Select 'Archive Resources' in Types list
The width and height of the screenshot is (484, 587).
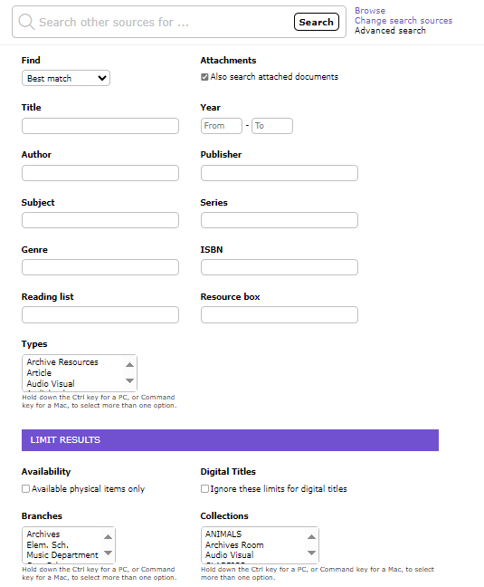[x=62, y=362]
